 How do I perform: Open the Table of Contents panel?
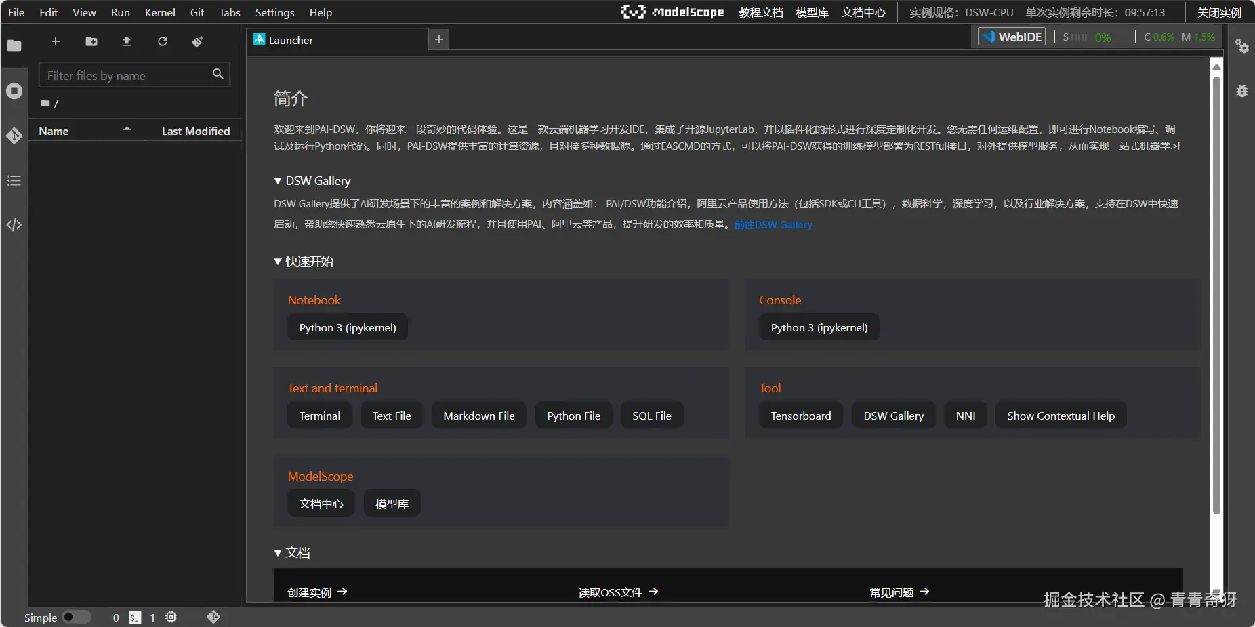[14, 180]
